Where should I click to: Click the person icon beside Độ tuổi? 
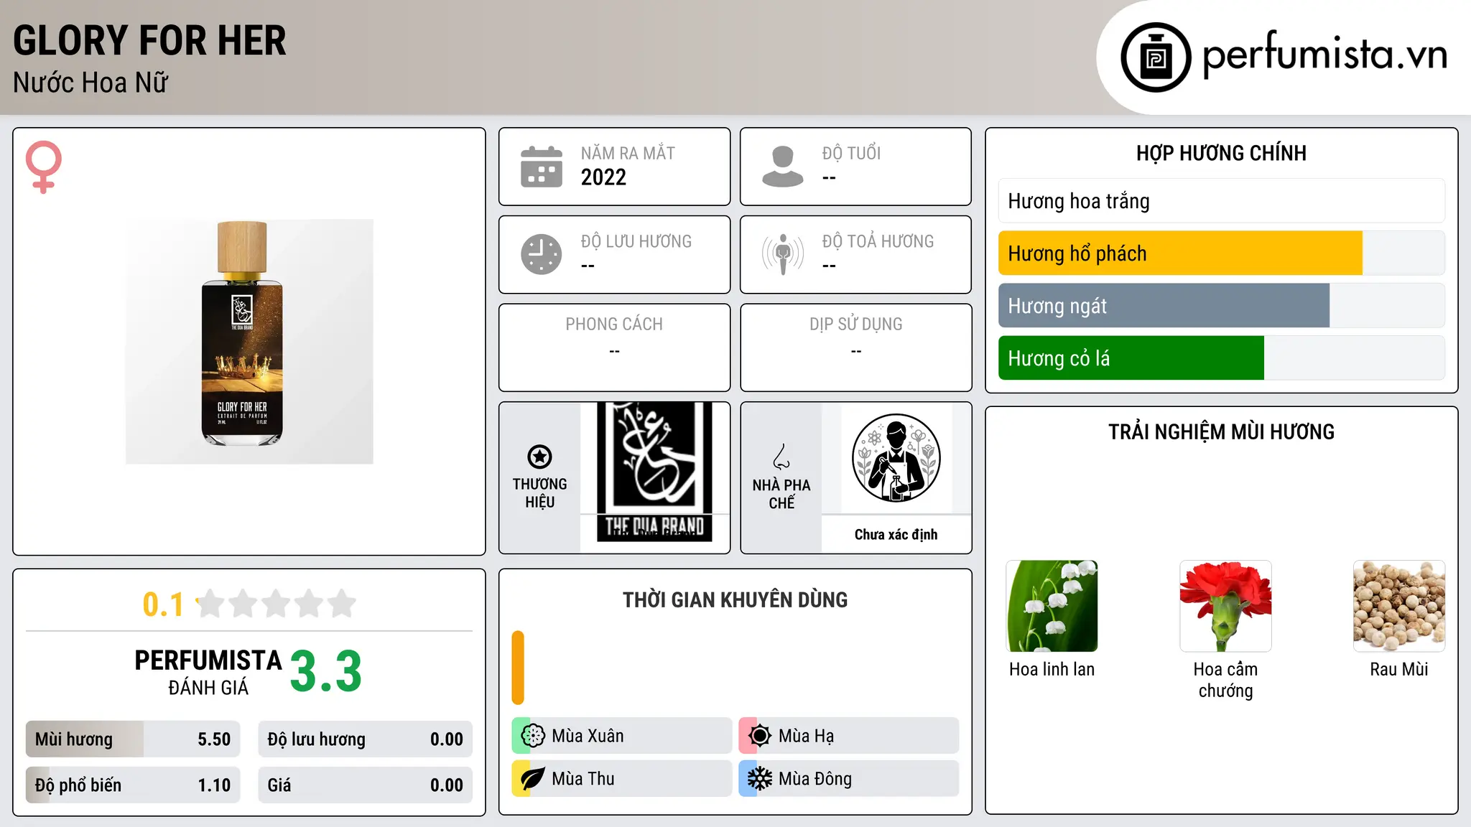coord(783,167)
